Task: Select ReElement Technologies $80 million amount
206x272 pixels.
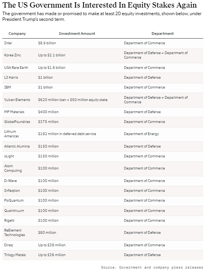Action: (x=47, y=233)
